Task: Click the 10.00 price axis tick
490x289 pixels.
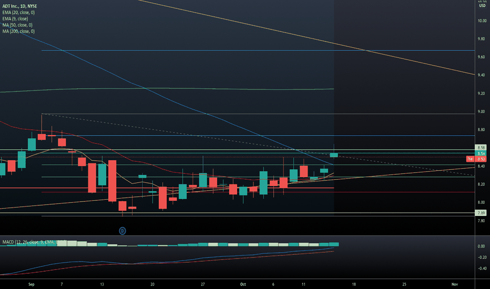Action: point(482,20)
